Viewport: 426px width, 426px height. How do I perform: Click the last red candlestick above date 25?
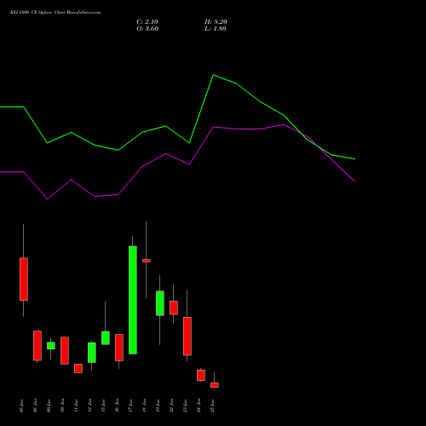point(215,385)
